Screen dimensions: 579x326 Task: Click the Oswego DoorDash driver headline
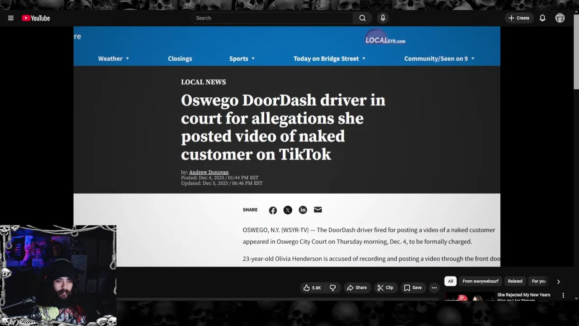pos(283,127)
